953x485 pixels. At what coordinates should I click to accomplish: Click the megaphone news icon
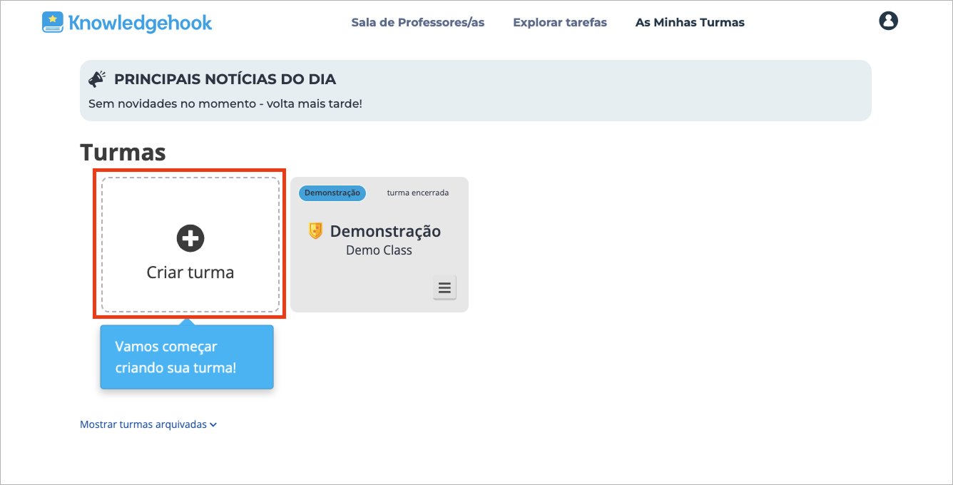(x=97, y=79)
